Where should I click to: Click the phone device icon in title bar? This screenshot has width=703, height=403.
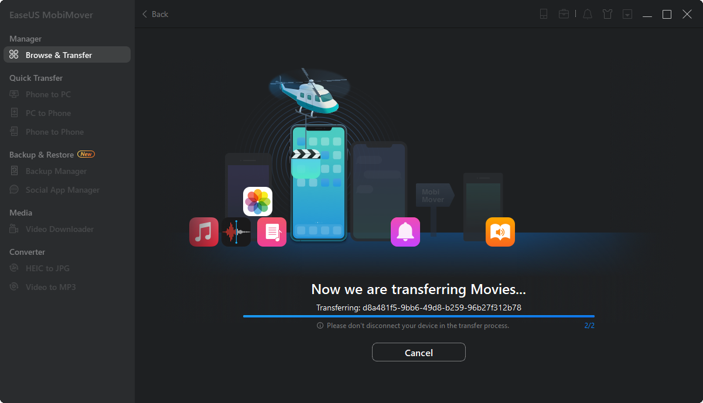click(544, 14)
